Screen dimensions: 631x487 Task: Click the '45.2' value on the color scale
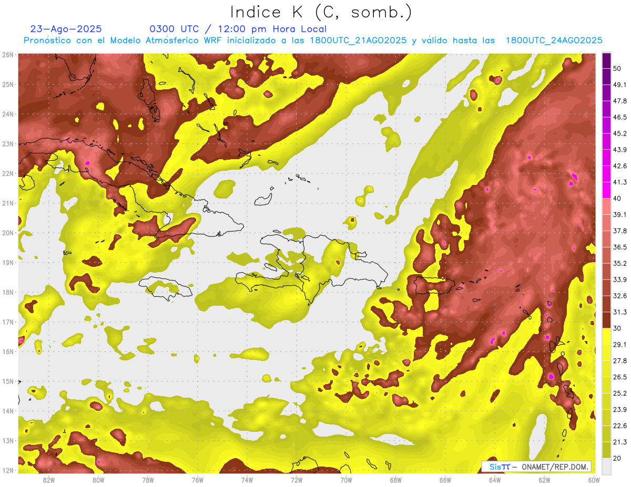(619, 133)
